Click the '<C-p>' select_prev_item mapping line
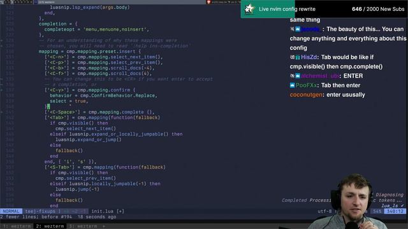Screen dimensions: 408x229 tap(103, 62)
